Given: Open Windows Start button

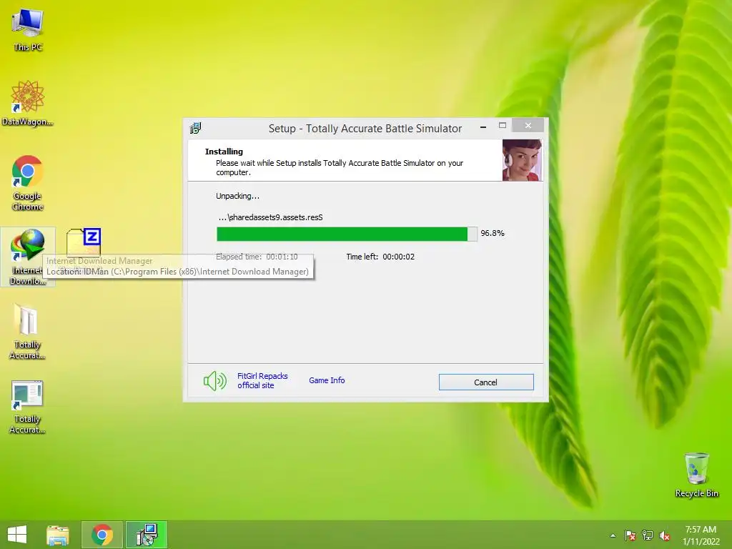Looking at the screenshot, I should click(17, 535).
